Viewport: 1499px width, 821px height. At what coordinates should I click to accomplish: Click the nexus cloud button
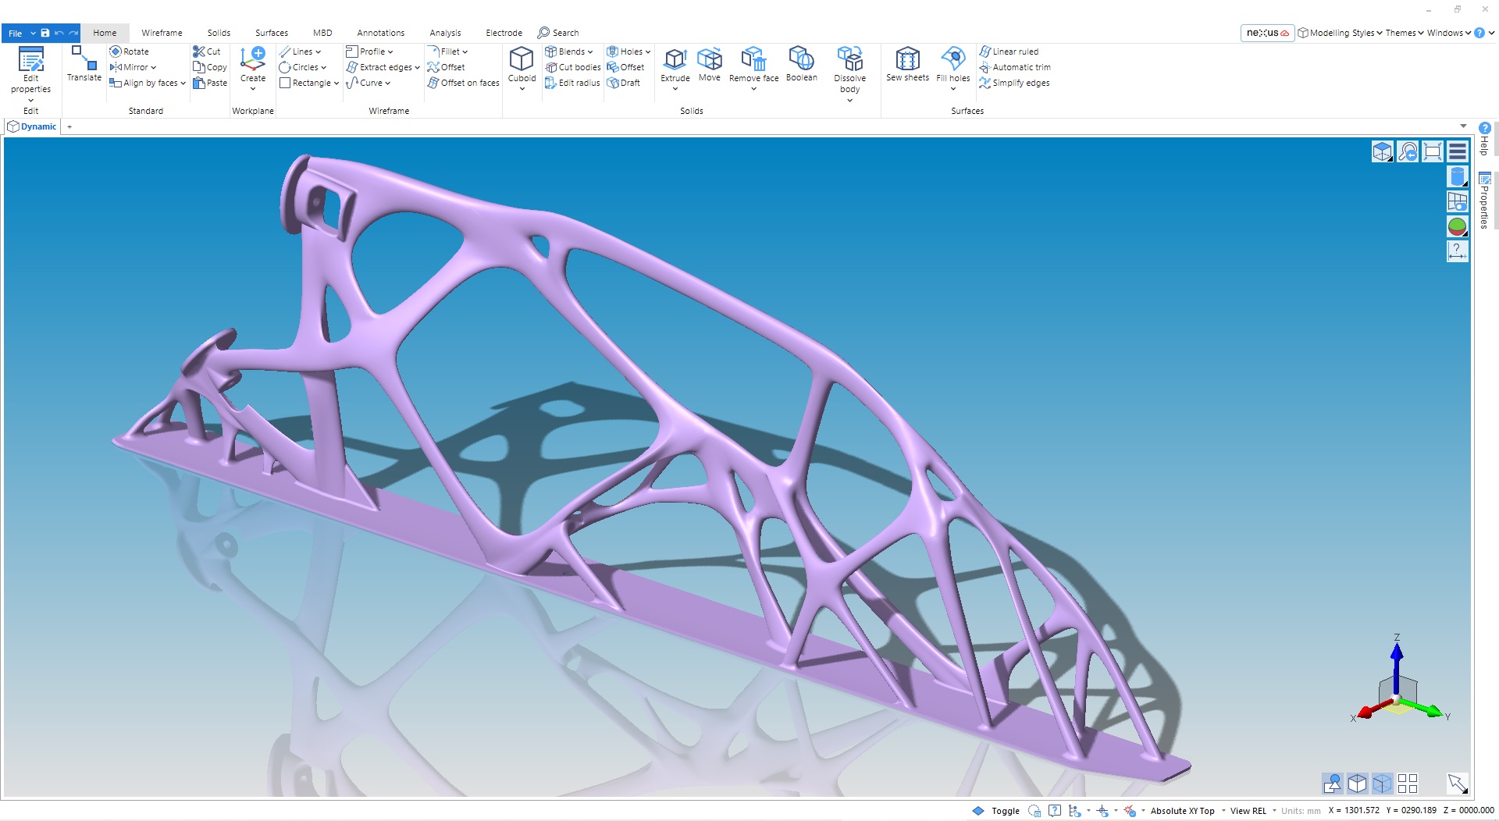(1267, 33)
